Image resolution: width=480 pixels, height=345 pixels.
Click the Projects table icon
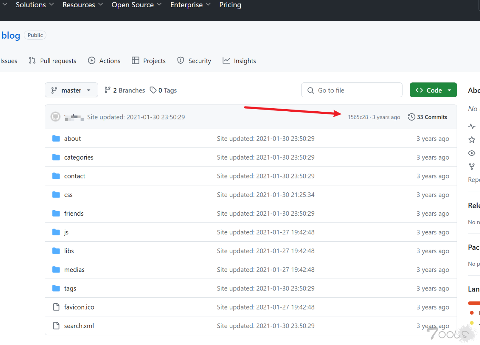point(136,61)
